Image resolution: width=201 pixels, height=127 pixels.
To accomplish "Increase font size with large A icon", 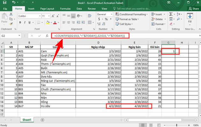I will click(x=53, y=16).
